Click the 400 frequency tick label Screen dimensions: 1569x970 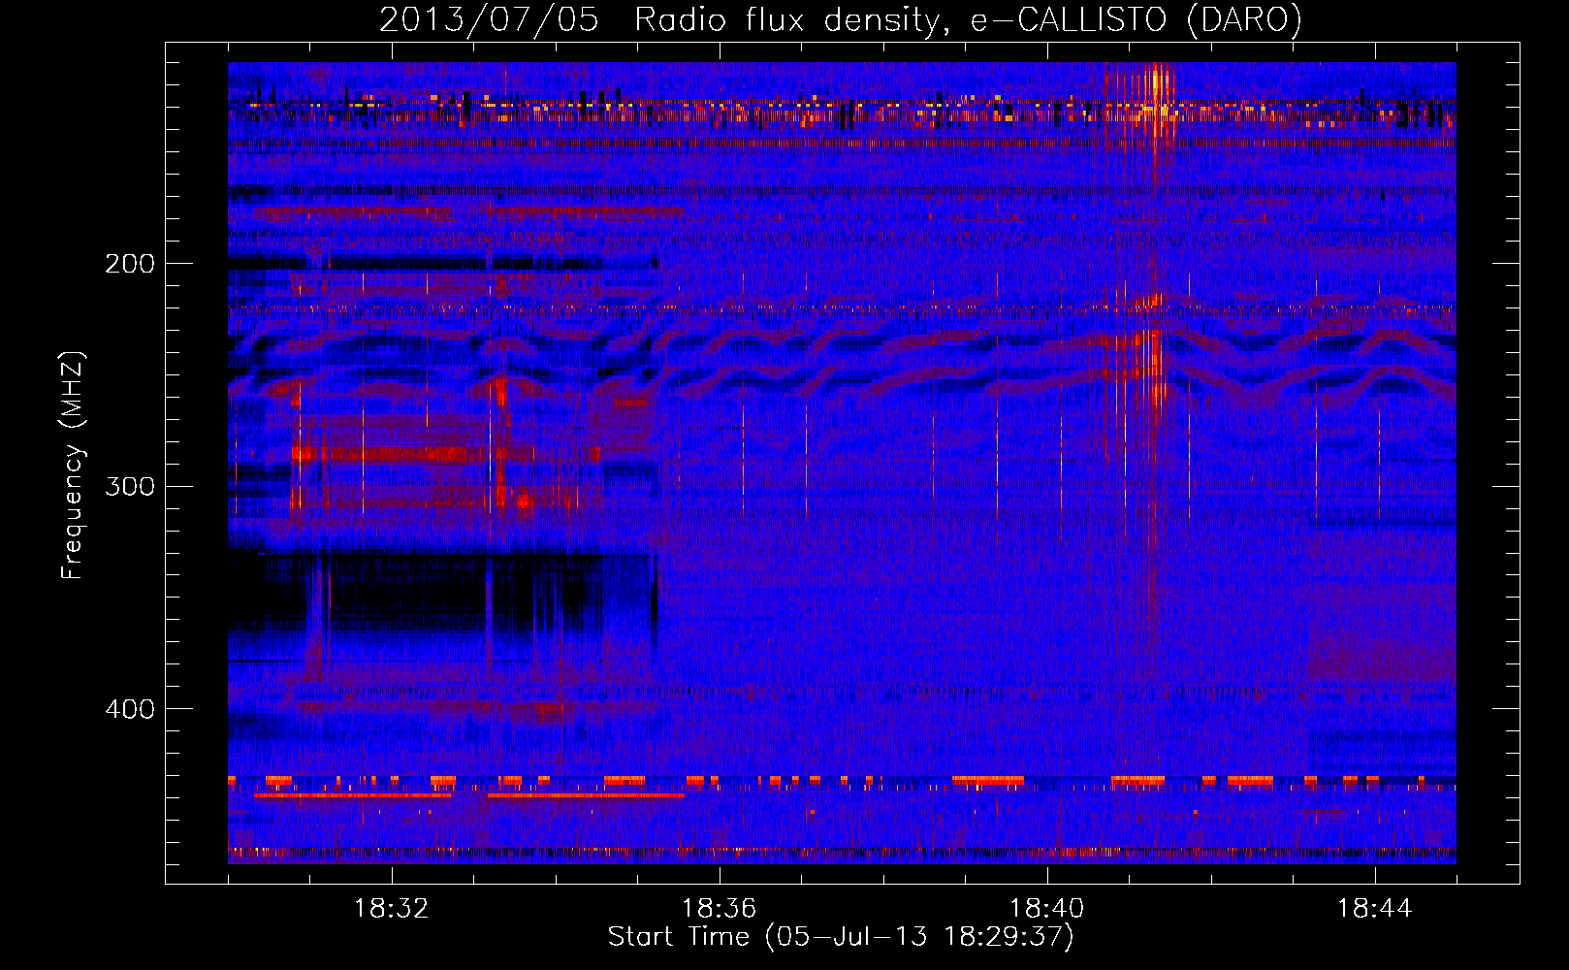pyautogui.click(x=130, y=709)
